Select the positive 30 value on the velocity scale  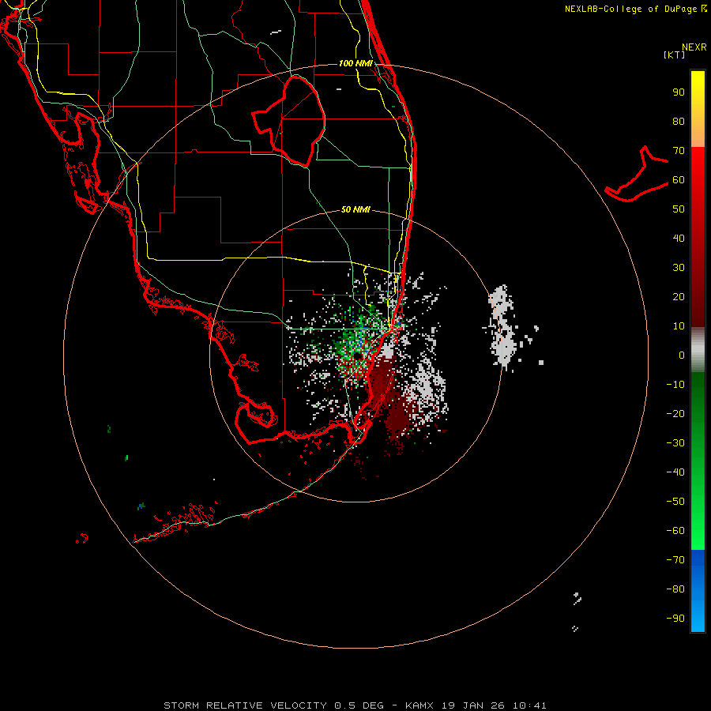point(679,268)
